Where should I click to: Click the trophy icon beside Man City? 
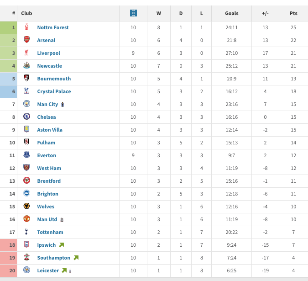point(63,105)
